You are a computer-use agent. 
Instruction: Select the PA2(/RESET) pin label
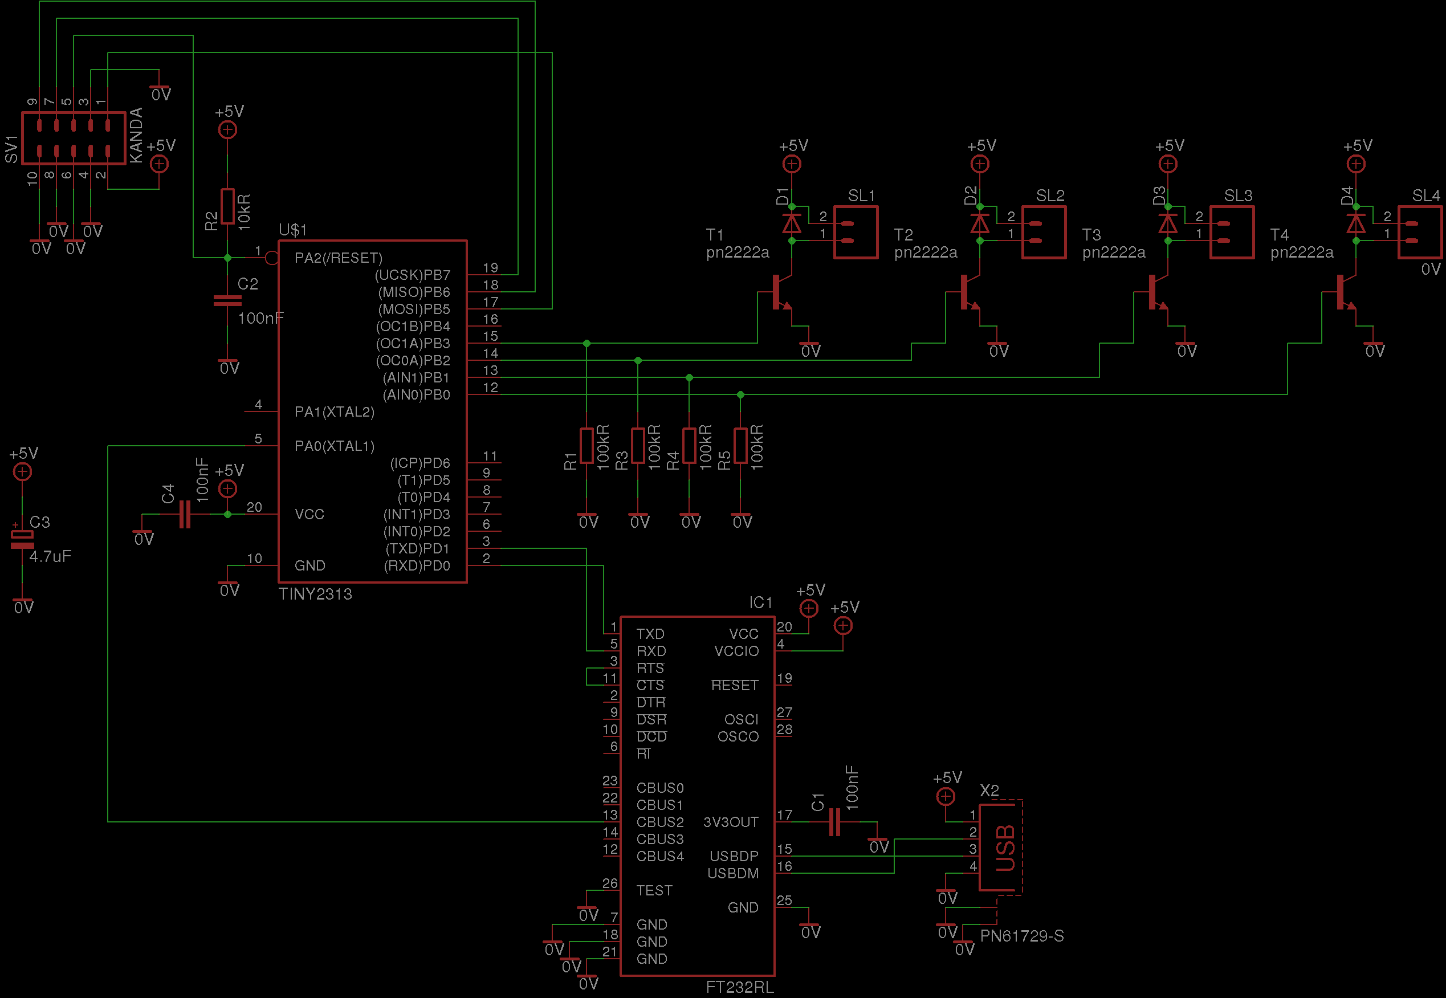(338, 258)
